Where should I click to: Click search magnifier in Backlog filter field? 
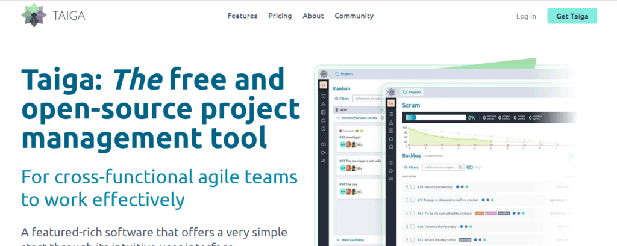(x=460, y=167)
